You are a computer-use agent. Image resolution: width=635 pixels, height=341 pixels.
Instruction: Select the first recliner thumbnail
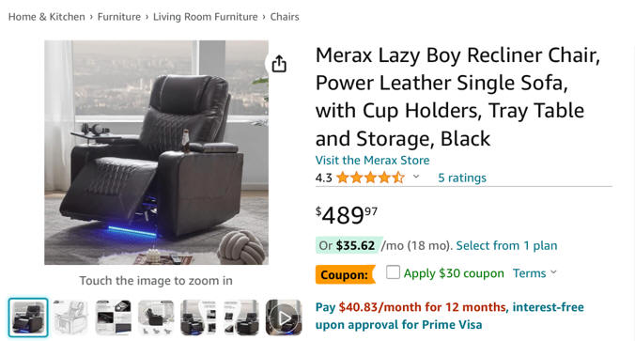point(28,318)
